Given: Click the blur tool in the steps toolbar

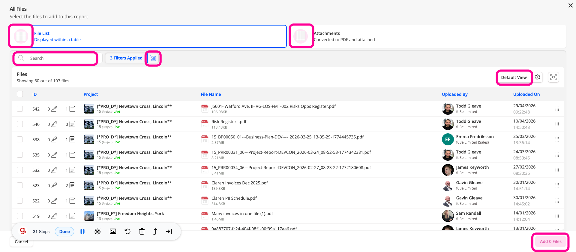Looking at the screenshot, I should coord(97,232).
